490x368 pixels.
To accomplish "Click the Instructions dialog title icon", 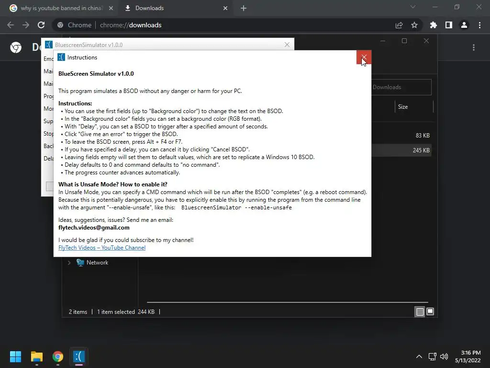I will (x=61, y=57).
